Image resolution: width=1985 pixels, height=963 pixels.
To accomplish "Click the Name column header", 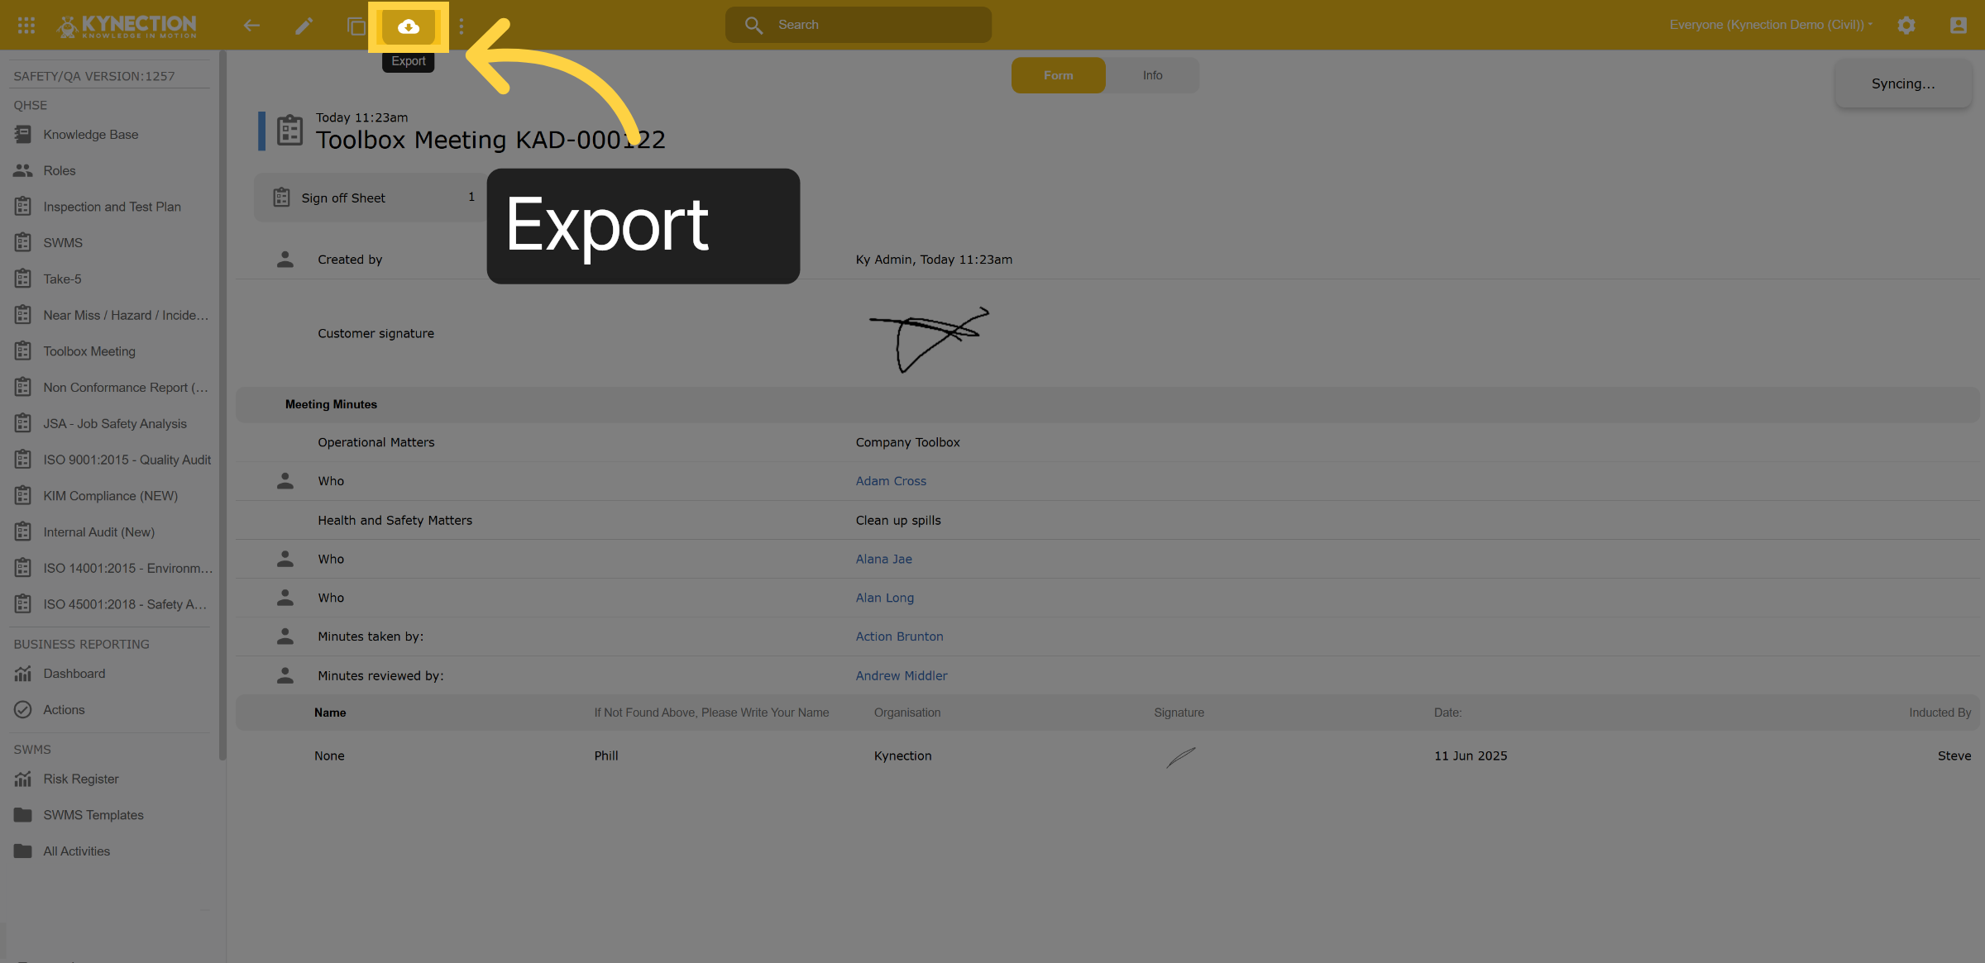I will 330,713.
